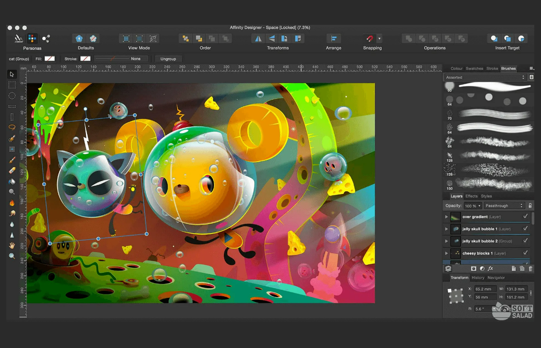
Task: Select the Zoom magnifier tool at the bottom
Action: [12, 256]
